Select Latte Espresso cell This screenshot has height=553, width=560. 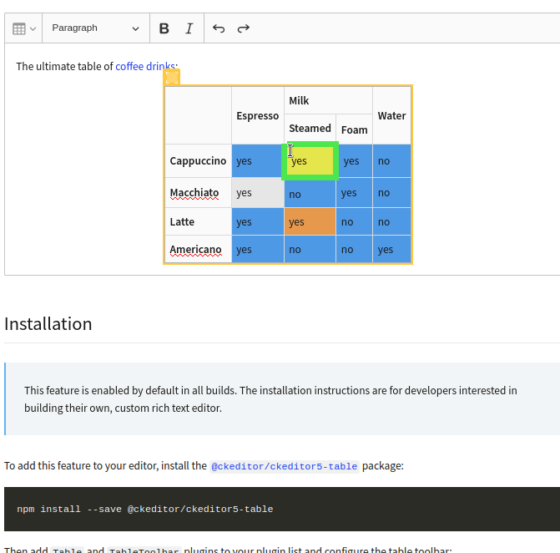click(258, 221)
